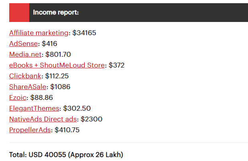Open the Affiliate marketing link
This screenshot has width=248, height=161.
[x=38, y=33]
